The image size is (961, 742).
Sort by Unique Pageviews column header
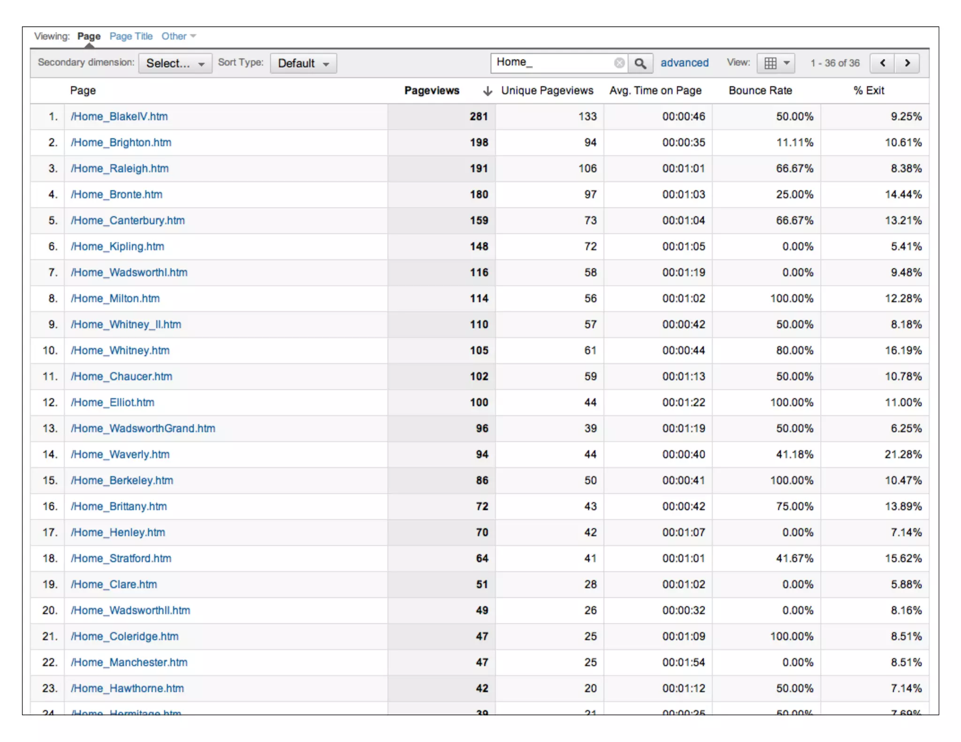pos(547,91)
